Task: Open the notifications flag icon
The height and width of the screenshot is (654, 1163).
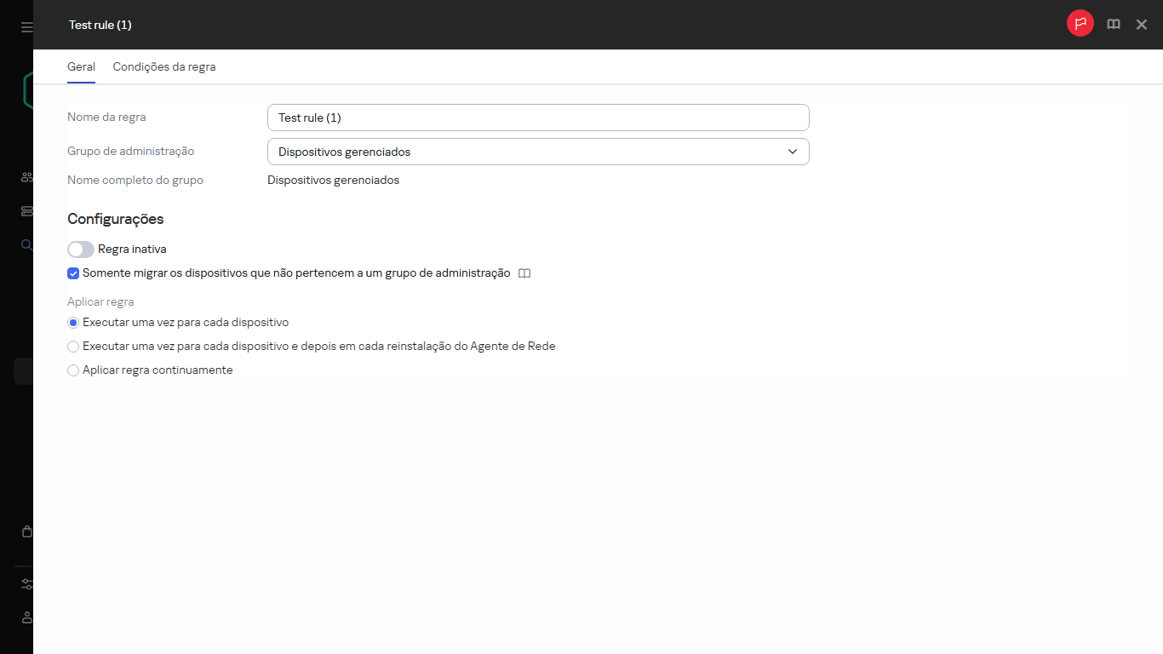Action: coord(1080,23)
